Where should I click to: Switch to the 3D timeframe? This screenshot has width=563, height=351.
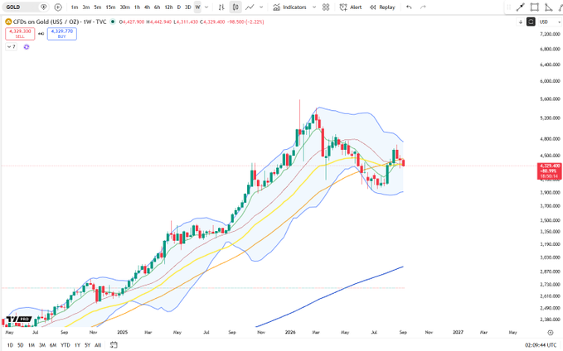coord(187,7)
